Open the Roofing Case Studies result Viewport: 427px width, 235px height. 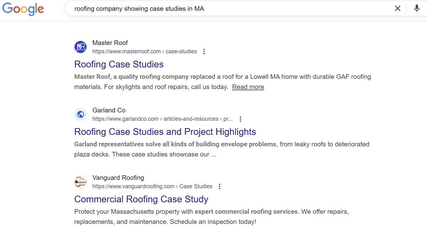click(x=119, y=64)
